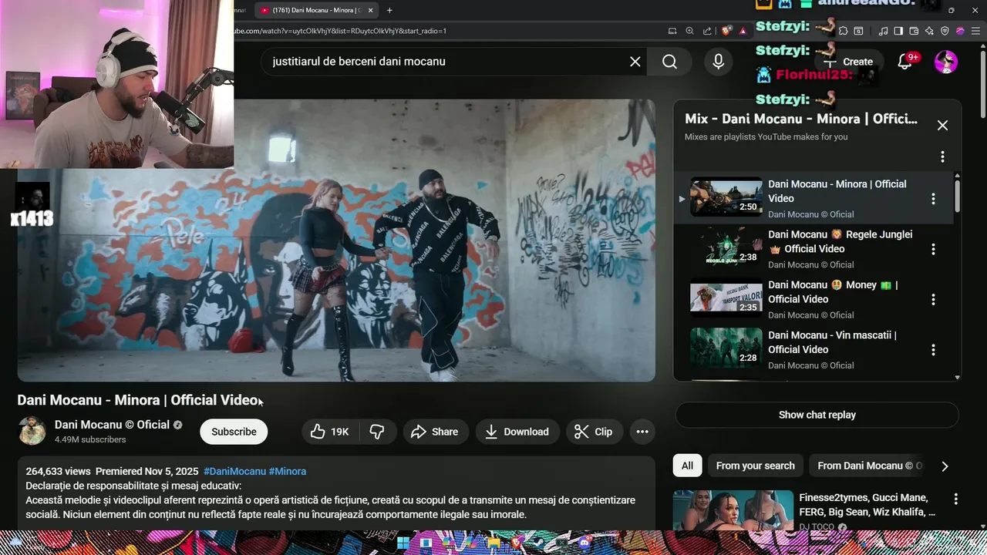Screen dimensions: 987x555
Task: Open Brave Shields lion icon
Action: pos(726,31)
